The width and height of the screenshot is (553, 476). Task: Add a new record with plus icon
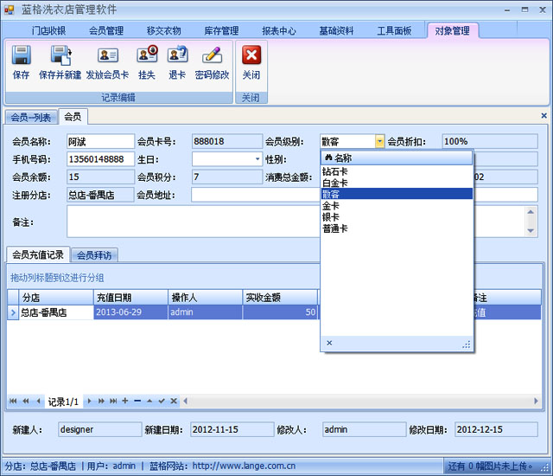125,401
